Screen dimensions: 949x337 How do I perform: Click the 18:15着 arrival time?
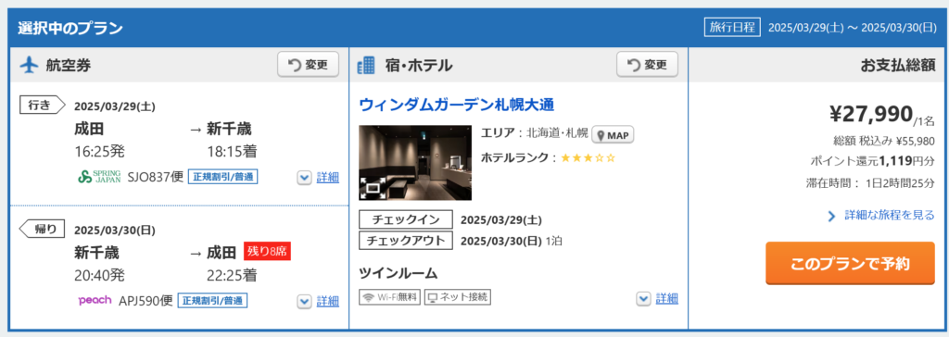pos(232,152)
